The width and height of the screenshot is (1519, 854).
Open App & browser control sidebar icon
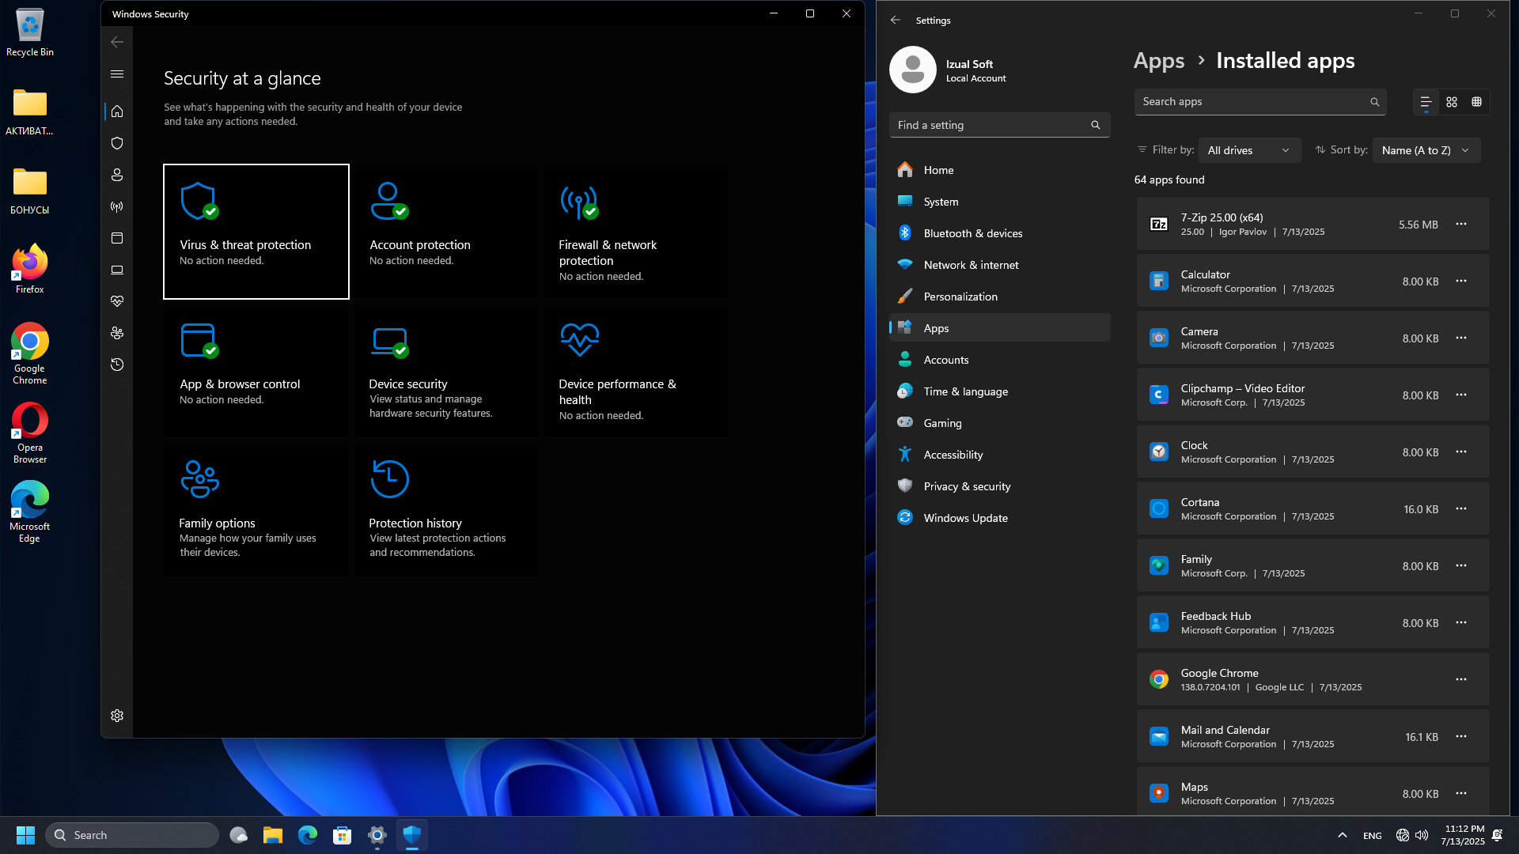pos(117,238)
